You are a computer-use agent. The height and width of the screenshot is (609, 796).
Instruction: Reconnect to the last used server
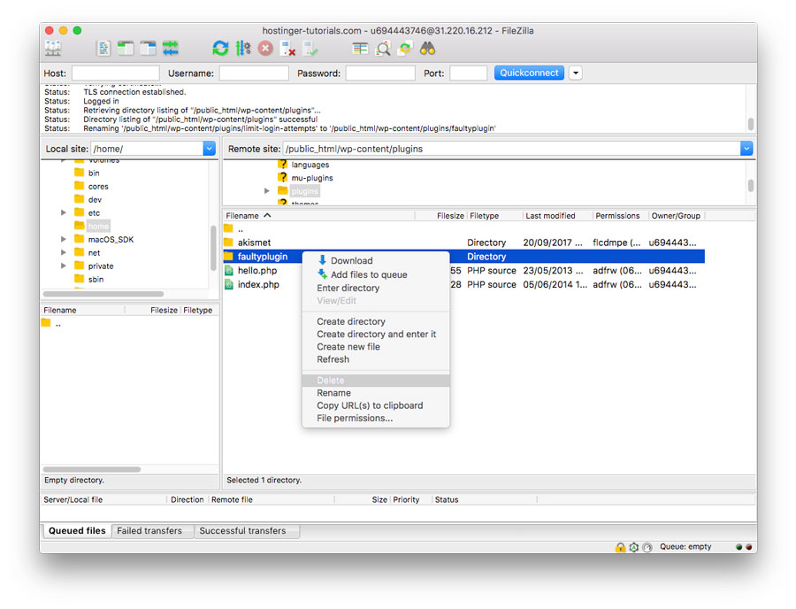coord(310,49)
